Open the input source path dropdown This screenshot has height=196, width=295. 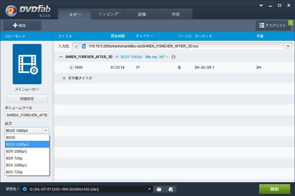tap(288, 46)
